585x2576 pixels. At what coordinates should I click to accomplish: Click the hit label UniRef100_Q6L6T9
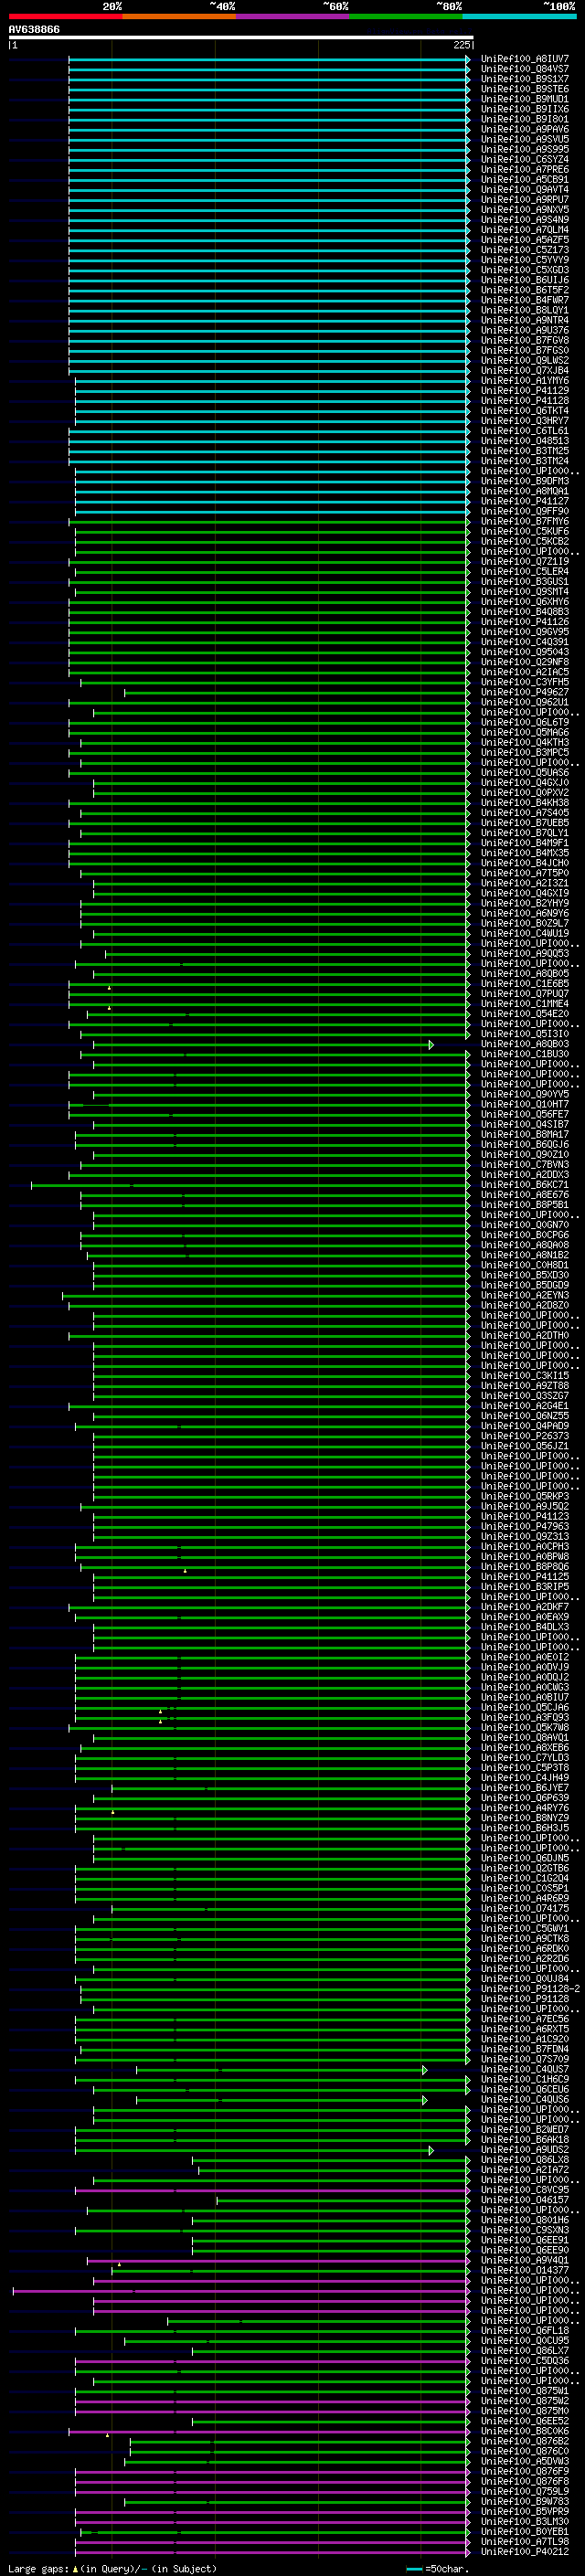(x=524, y=722)
